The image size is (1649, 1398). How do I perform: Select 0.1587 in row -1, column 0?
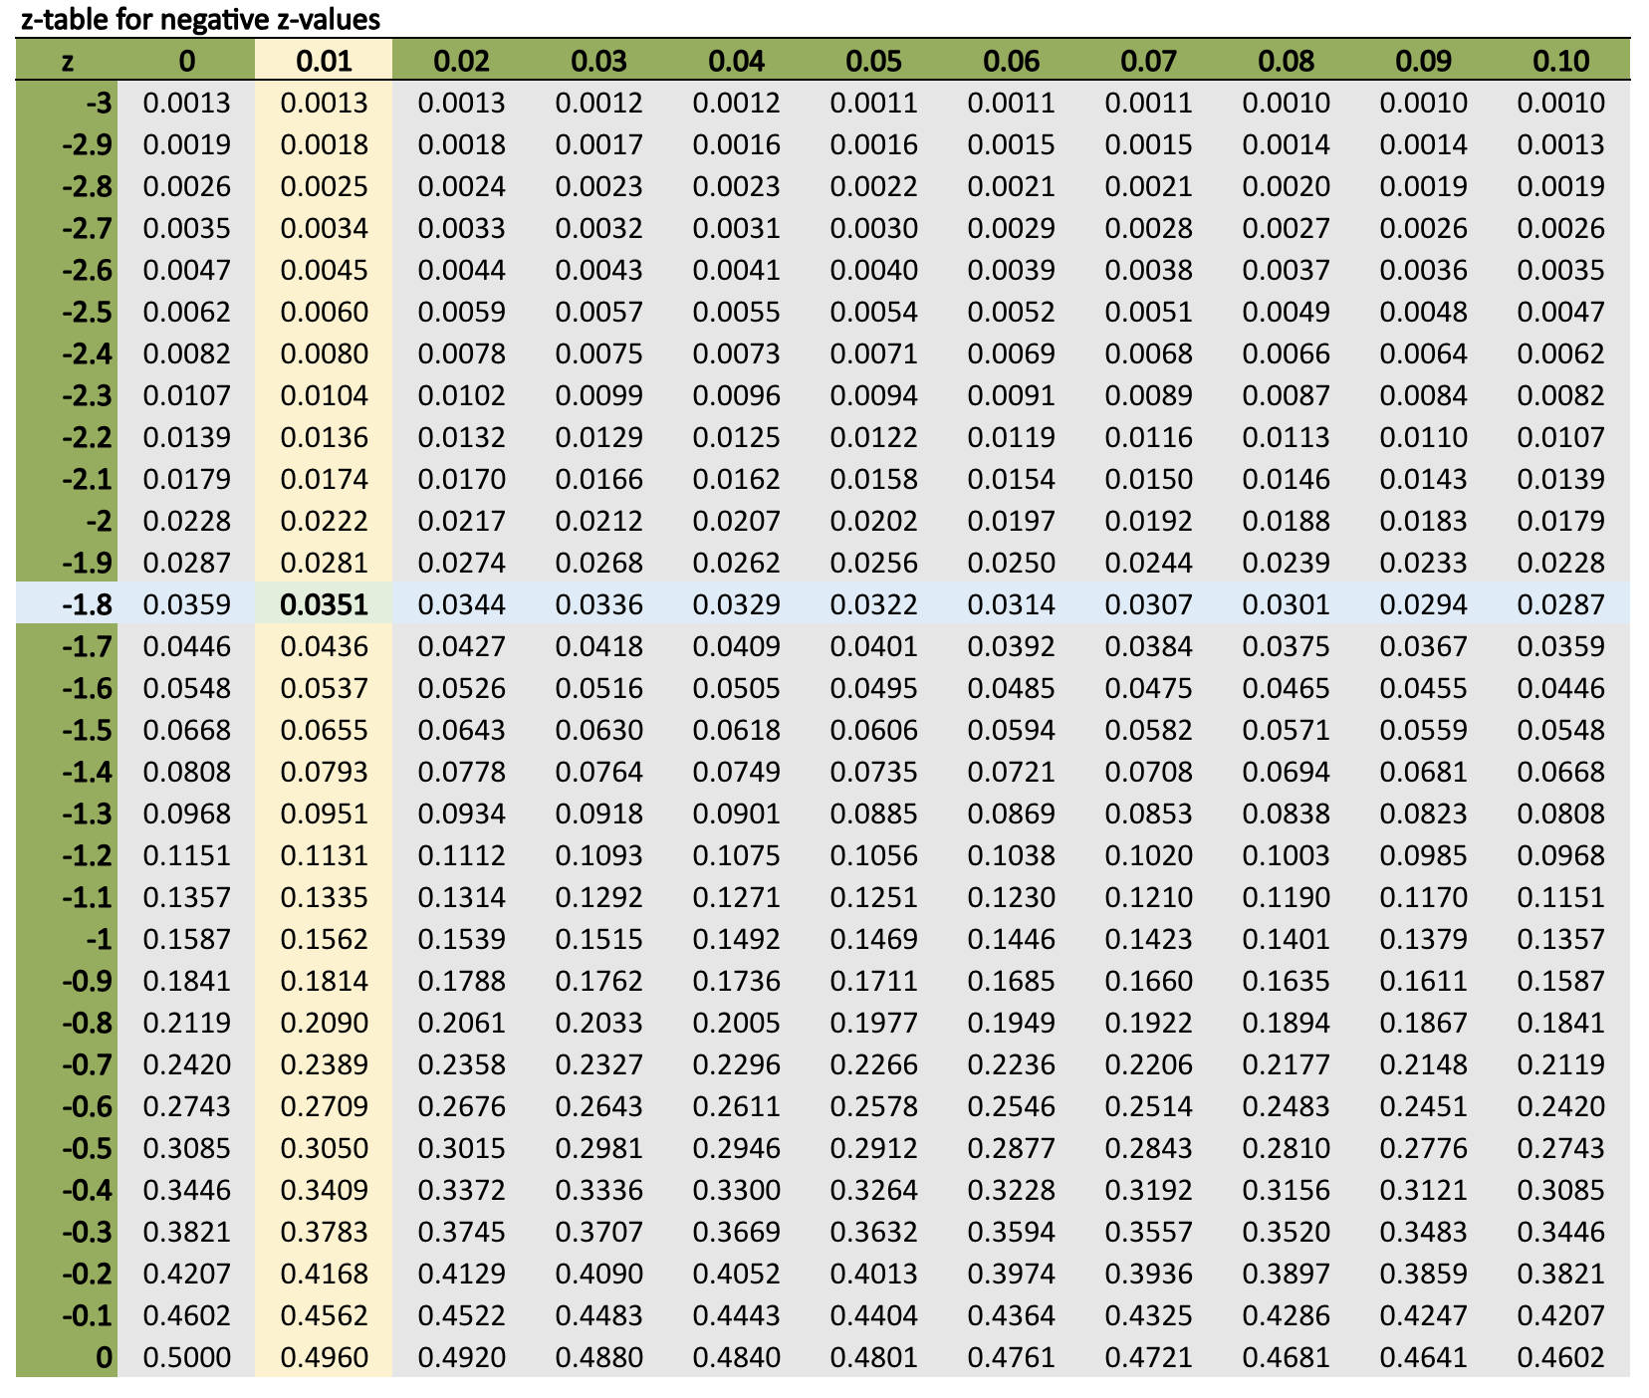click(186, 939)
